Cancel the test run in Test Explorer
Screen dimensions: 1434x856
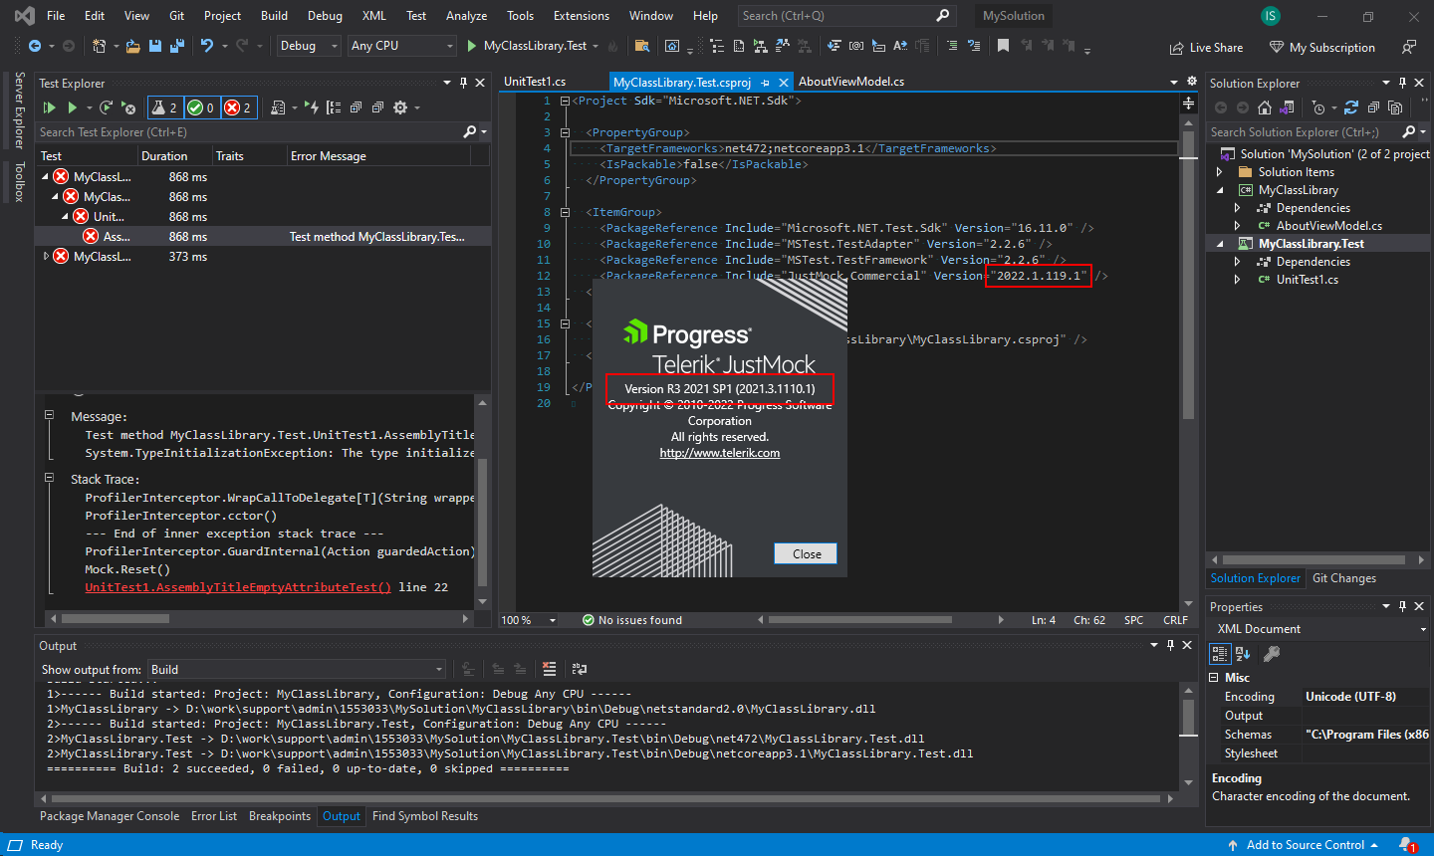coord(127,107)
